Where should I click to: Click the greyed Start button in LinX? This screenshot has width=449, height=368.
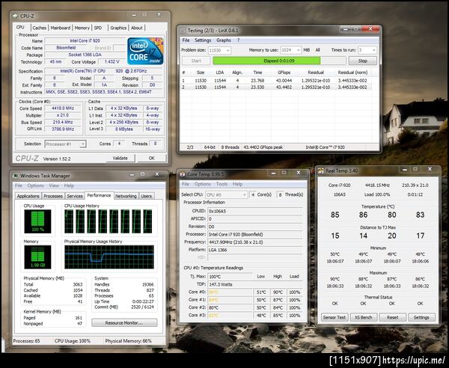point(196,61)
